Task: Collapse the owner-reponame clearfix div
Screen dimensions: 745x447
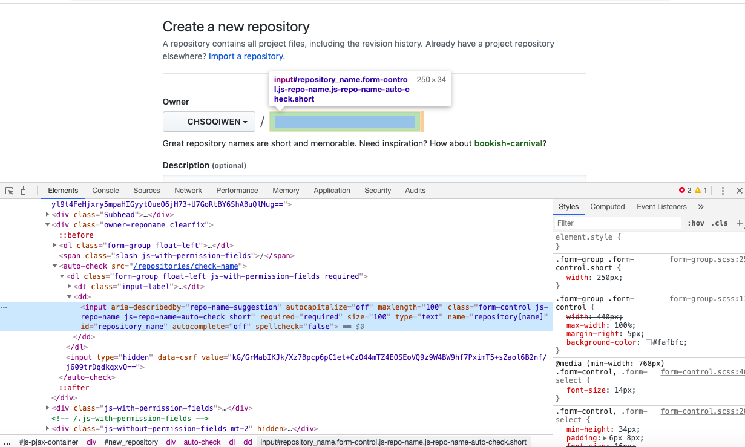Action: 48,225
